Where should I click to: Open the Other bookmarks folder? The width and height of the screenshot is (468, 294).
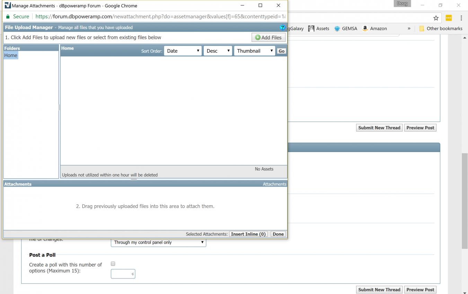(x=440, y=28)
